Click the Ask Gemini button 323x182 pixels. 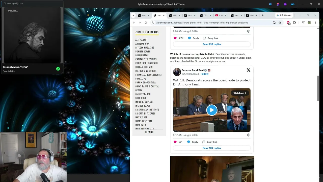284,15
